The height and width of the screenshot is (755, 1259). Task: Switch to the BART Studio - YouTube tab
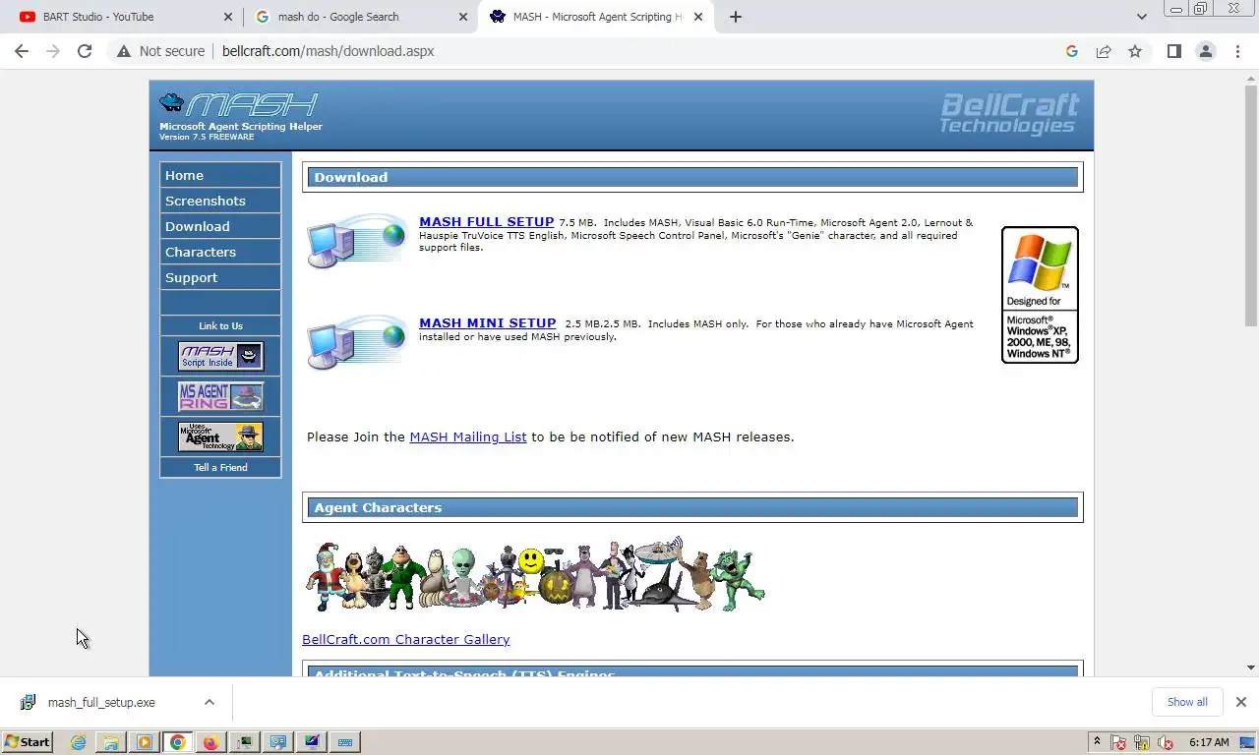tap(124, 17)
